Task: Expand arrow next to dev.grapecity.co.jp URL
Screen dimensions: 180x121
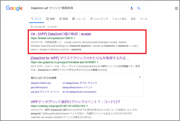Action: coord(98,62)
